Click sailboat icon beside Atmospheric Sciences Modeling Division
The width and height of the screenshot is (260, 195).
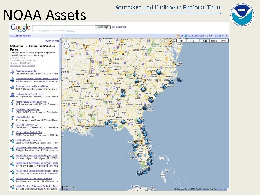12,87
